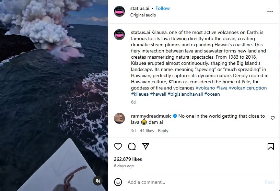View the 44 likes on comment

pyautogui.click(x=147, y=131)
